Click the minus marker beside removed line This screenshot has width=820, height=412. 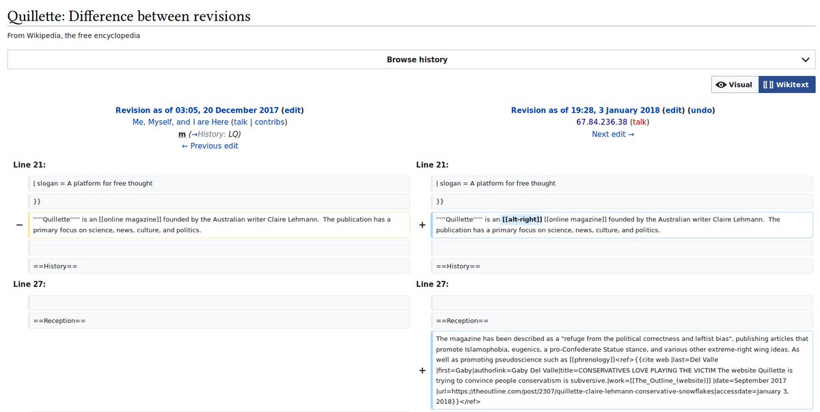(x=19, y=225)
